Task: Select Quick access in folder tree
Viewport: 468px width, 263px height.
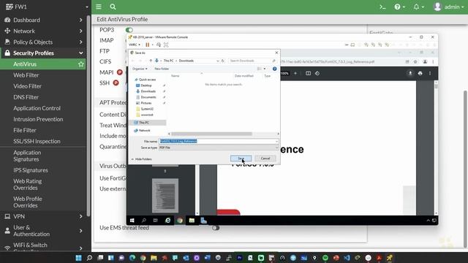Action: click(x=147, y=80)
